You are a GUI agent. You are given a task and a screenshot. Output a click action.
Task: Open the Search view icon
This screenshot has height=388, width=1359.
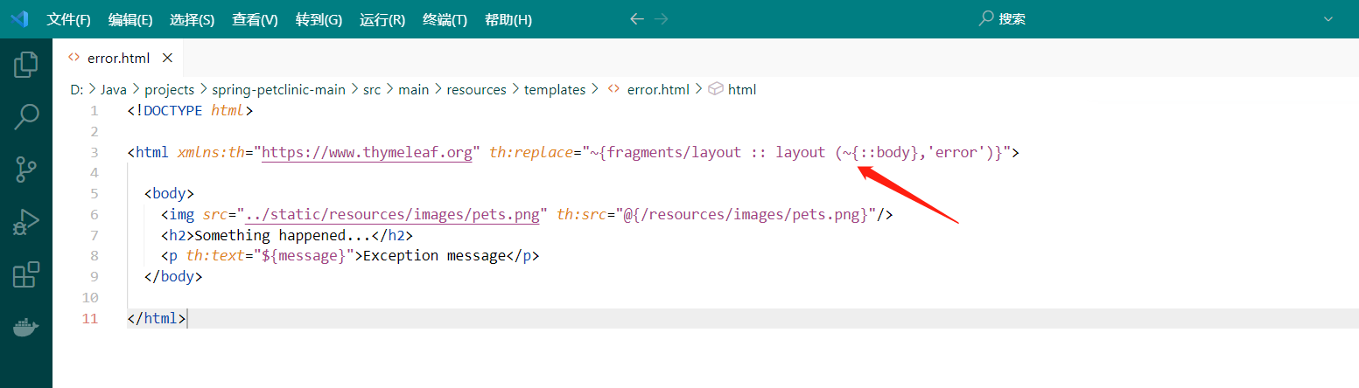tap(26, 117)
